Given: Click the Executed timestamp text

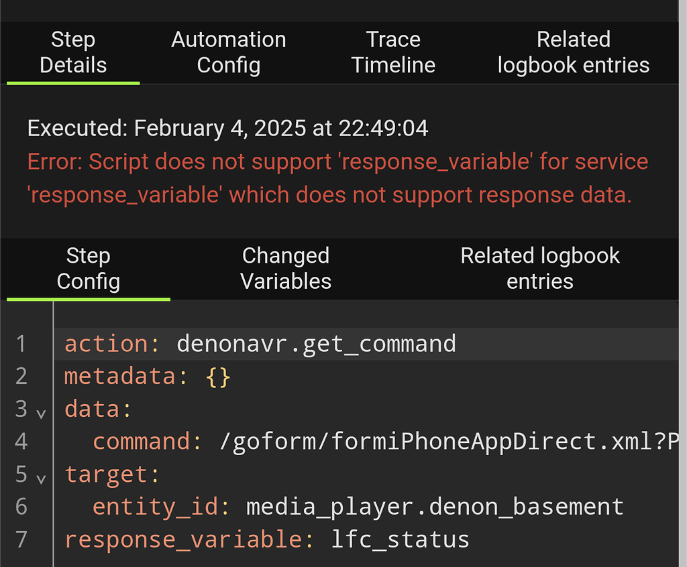Looking at the screenshot, I should click(227, 127).
